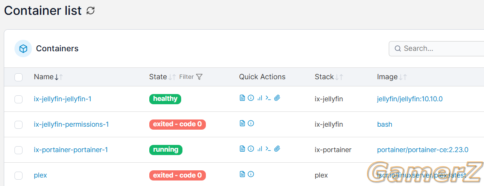Sort containers by the Stack column

[x=329, y=77]
